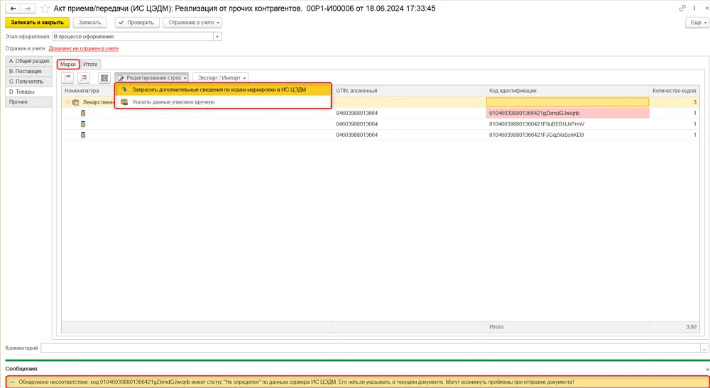
Task: Choose Указать данные упаковок вручную
Action: click(x=223, y=101)
